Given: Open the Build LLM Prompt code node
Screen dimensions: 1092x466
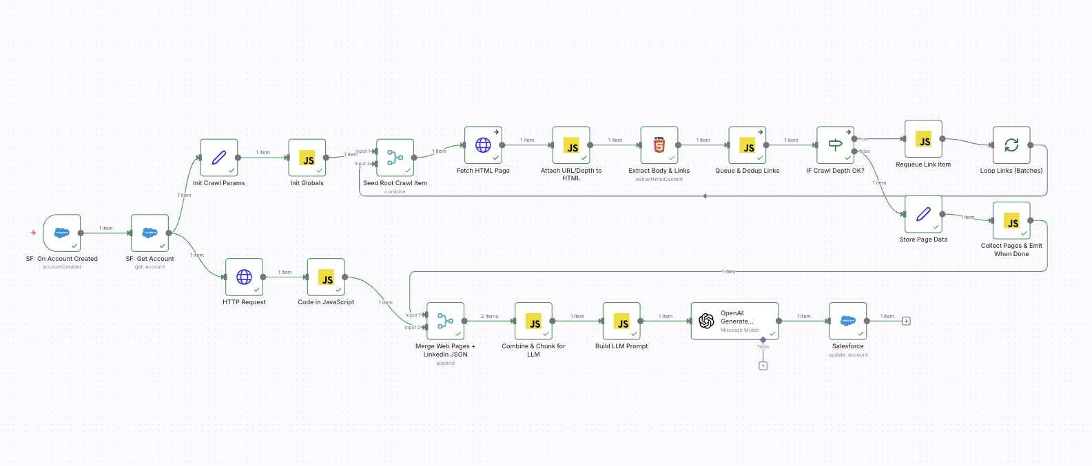Looking at the screenshot, I should pyautogui.click(x=621, y=321).
